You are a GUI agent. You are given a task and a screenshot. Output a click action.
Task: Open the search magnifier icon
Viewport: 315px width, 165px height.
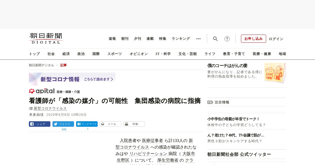pyautogui.click(x=215, y=39)
